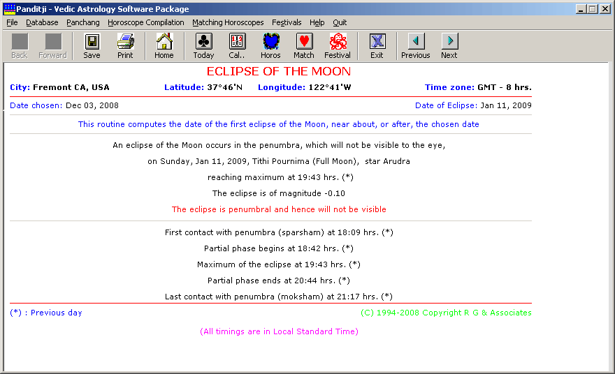Open the Matching Horoscopes menu
Viewport: 615px width, 374px height.
click(x=228, y=23)
